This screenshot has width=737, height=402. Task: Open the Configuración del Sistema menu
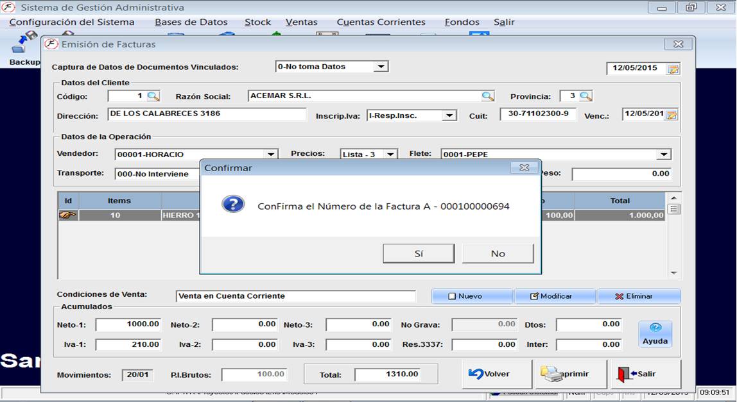pos(71,22)
